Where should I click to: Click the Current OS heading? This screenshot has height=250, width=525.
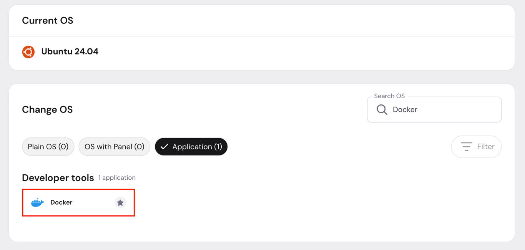point(47,20)
